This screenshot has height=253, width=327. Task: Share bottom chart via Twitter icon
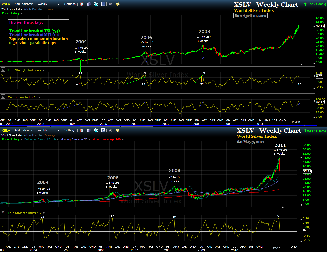(96, 130)
